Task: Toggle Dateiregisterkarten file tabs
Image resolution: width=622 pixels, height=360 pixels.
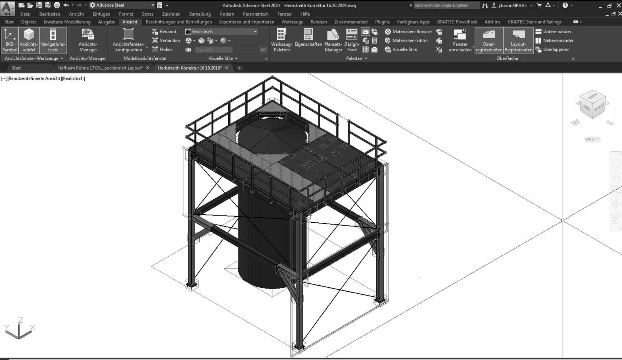Action: point(489,40)
